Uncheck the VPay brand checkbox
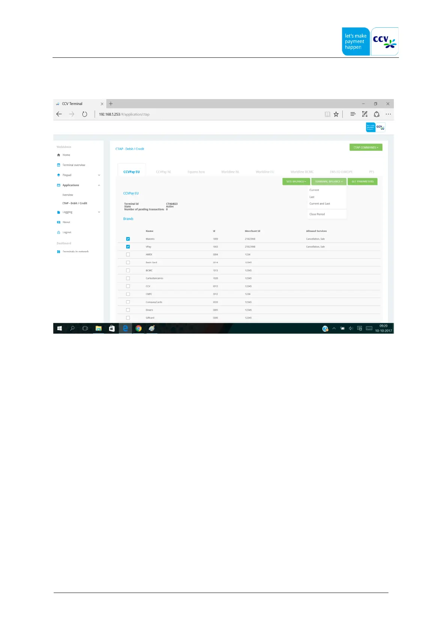Viewport: 447px width, 632px height. click(128, 247)
